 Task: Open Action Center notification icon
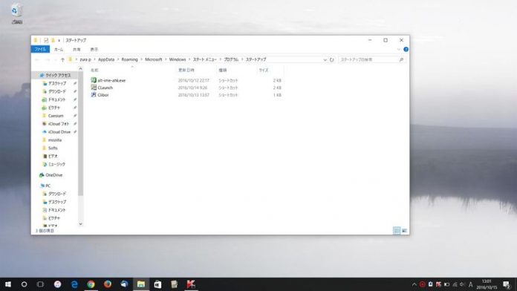507,284
